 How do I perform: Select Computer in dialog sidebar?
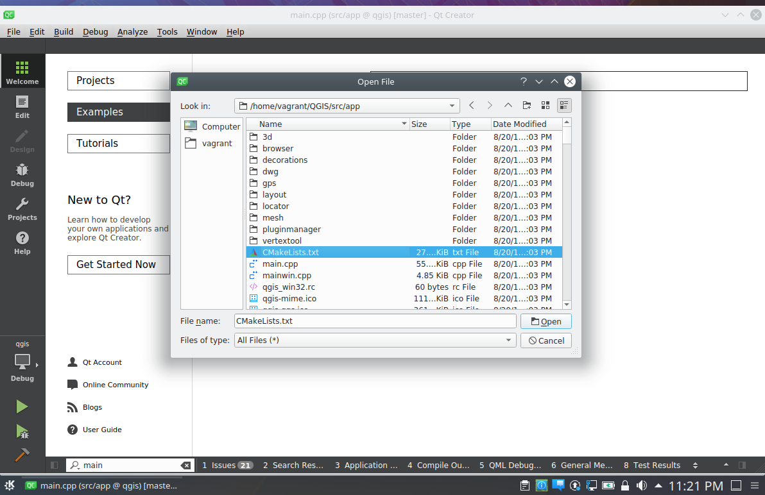point(212,126)
